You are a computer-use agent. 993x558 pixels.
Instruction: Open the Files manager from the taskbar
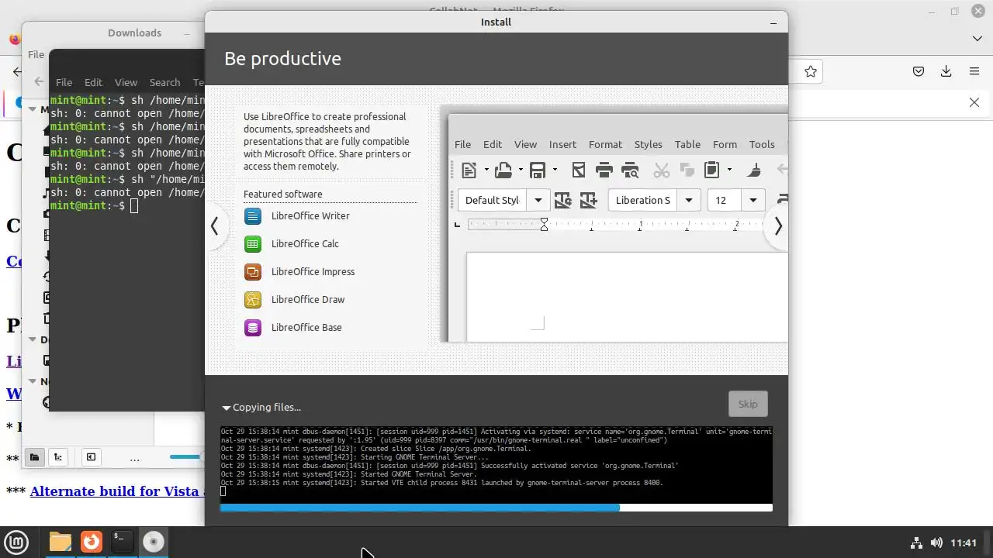60,542
